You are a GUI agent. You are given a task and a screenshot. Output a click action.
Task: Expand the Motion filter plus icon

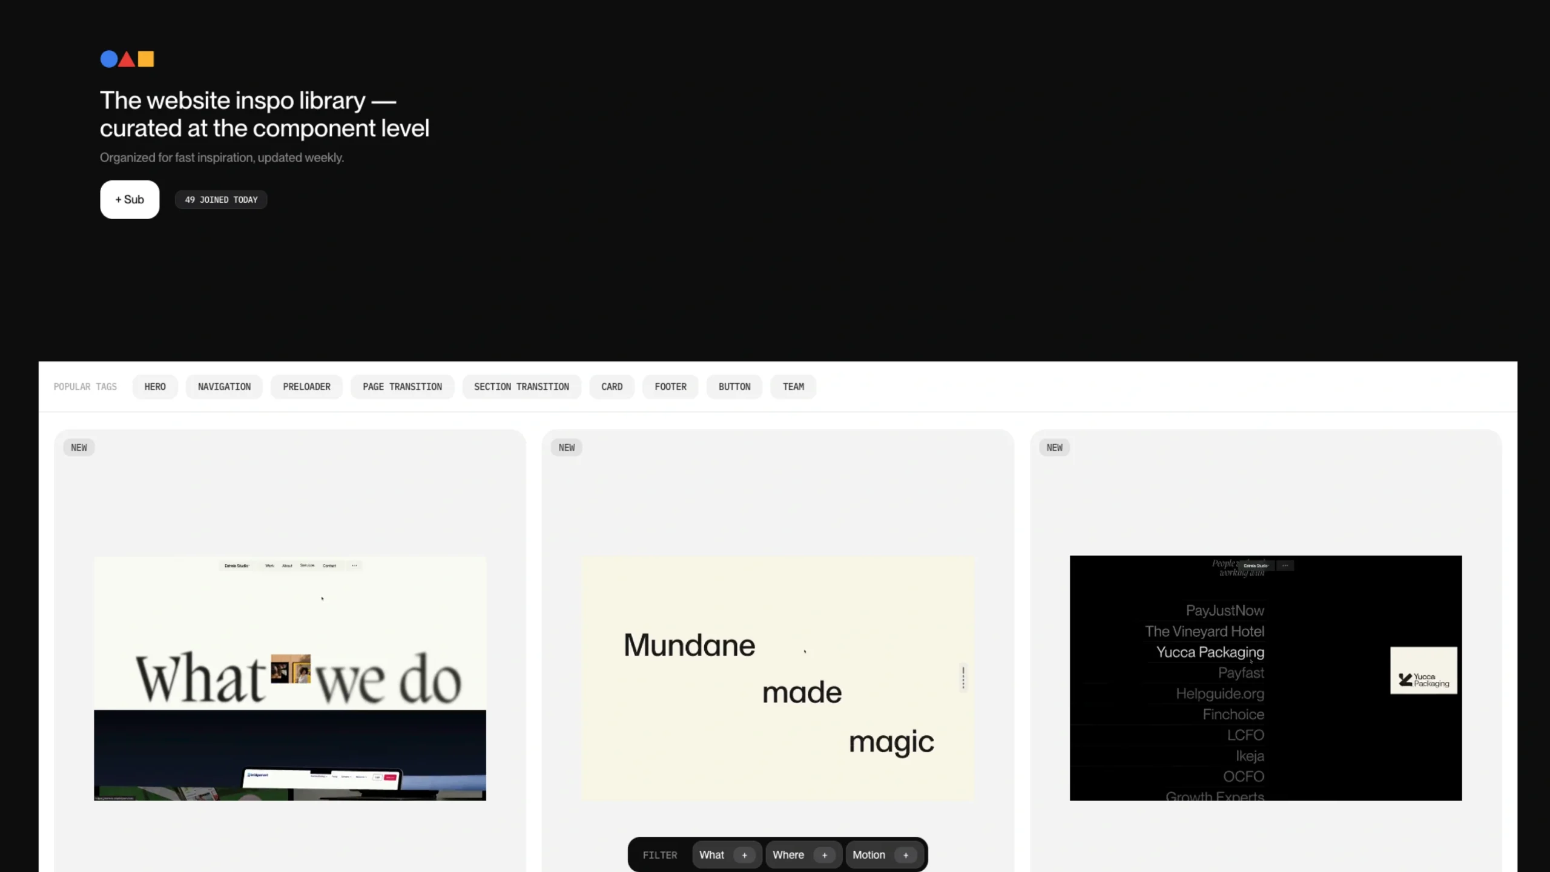[x=906, y=855]
